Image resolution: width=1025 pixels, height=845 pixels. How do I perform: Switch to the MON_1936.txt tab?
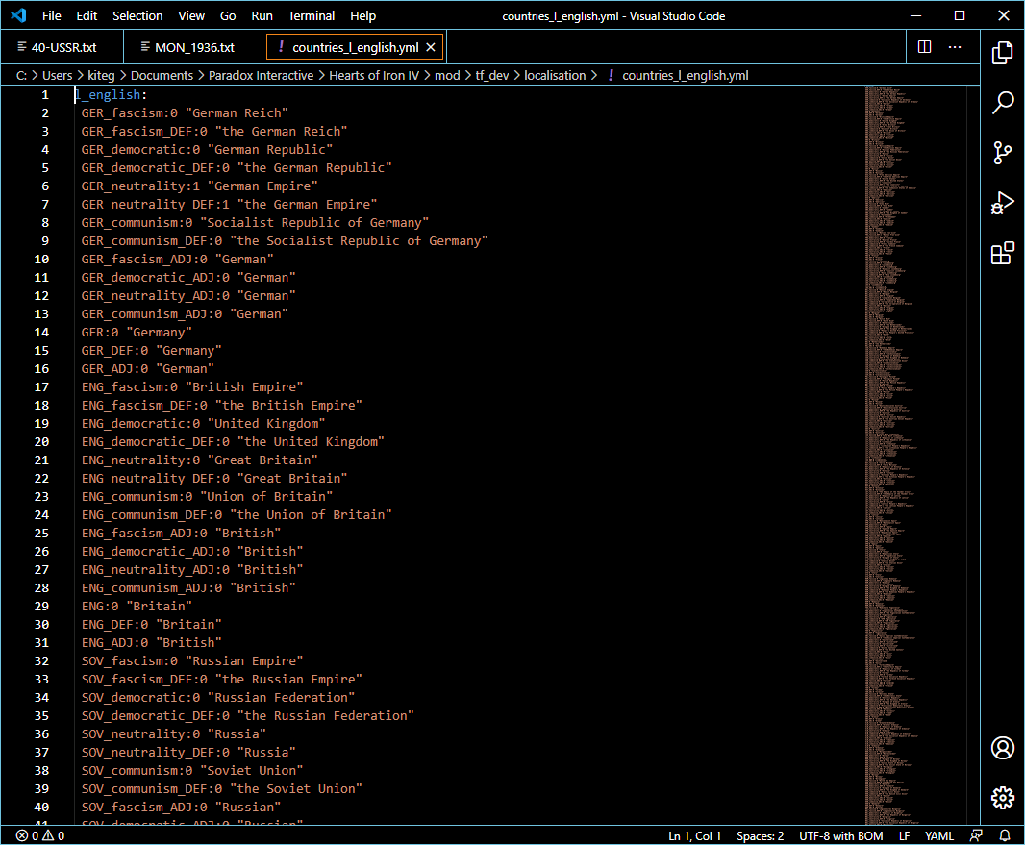click(x=194, y=47)
